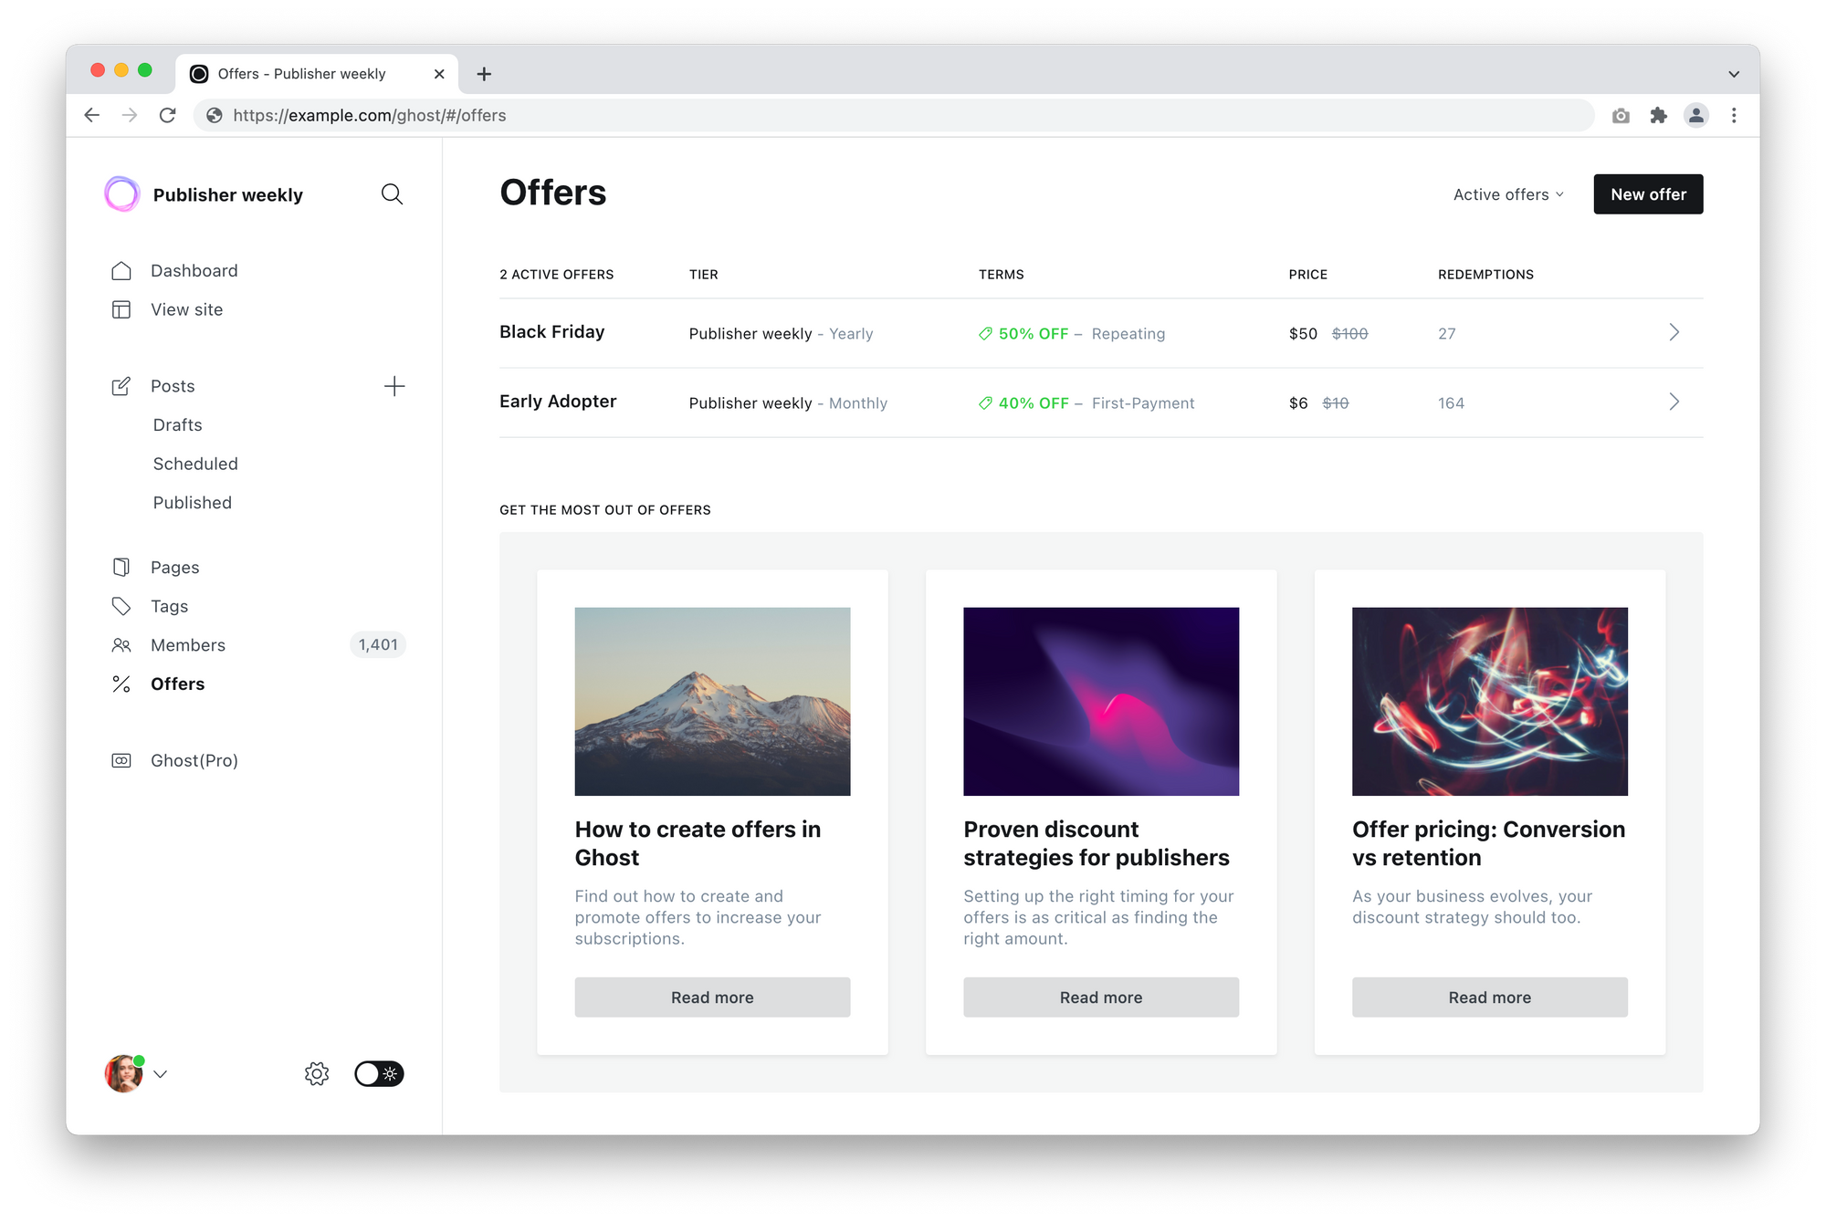Open Early Adopter offer row chevron
This screenshot has width=1826, height=1222.
pos(1674,402)
